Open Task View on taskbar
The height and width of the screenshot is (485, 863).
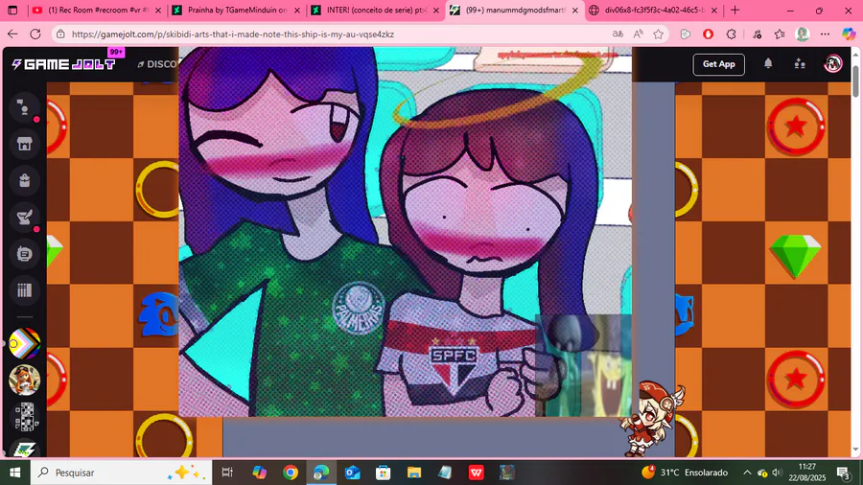226,473
